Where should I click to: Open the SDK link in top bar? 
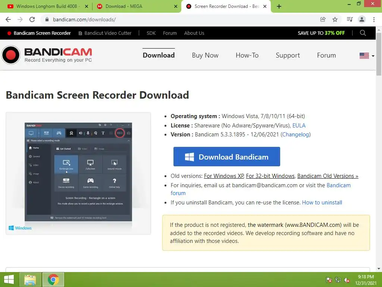[x=151, y=33]
